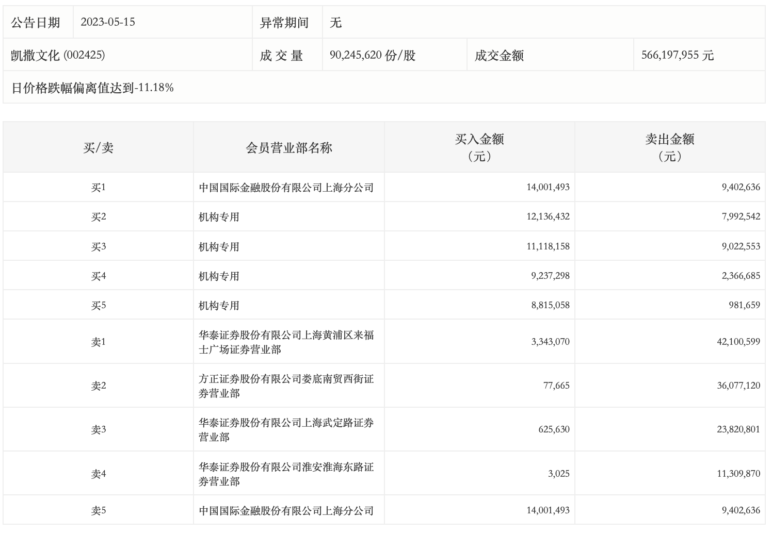Viewport: 772px width, 534px height.
Task: Click the 买入金额 column header
Action: [x=479, y=147]
